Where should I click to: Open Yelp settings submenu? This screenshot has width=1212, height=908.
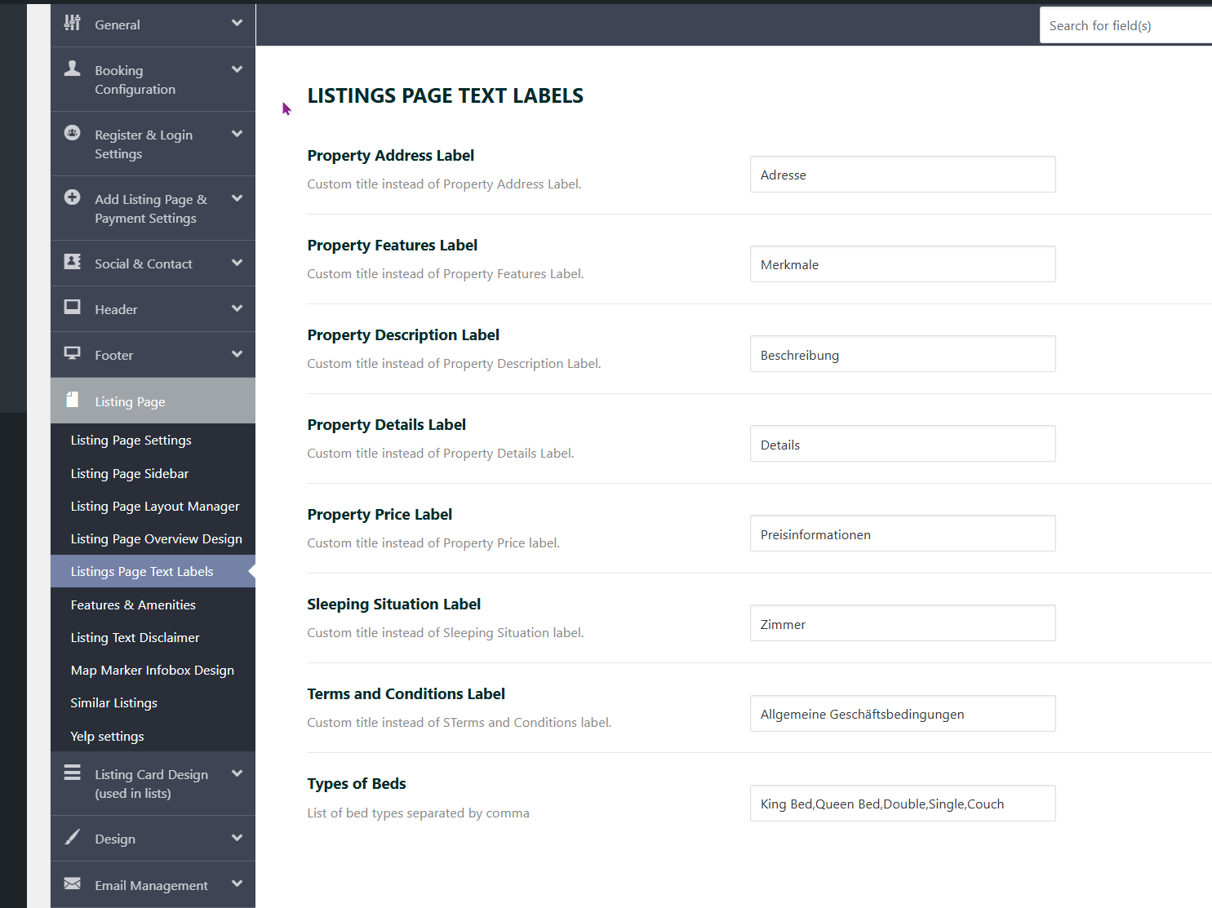tap(153, 736)
